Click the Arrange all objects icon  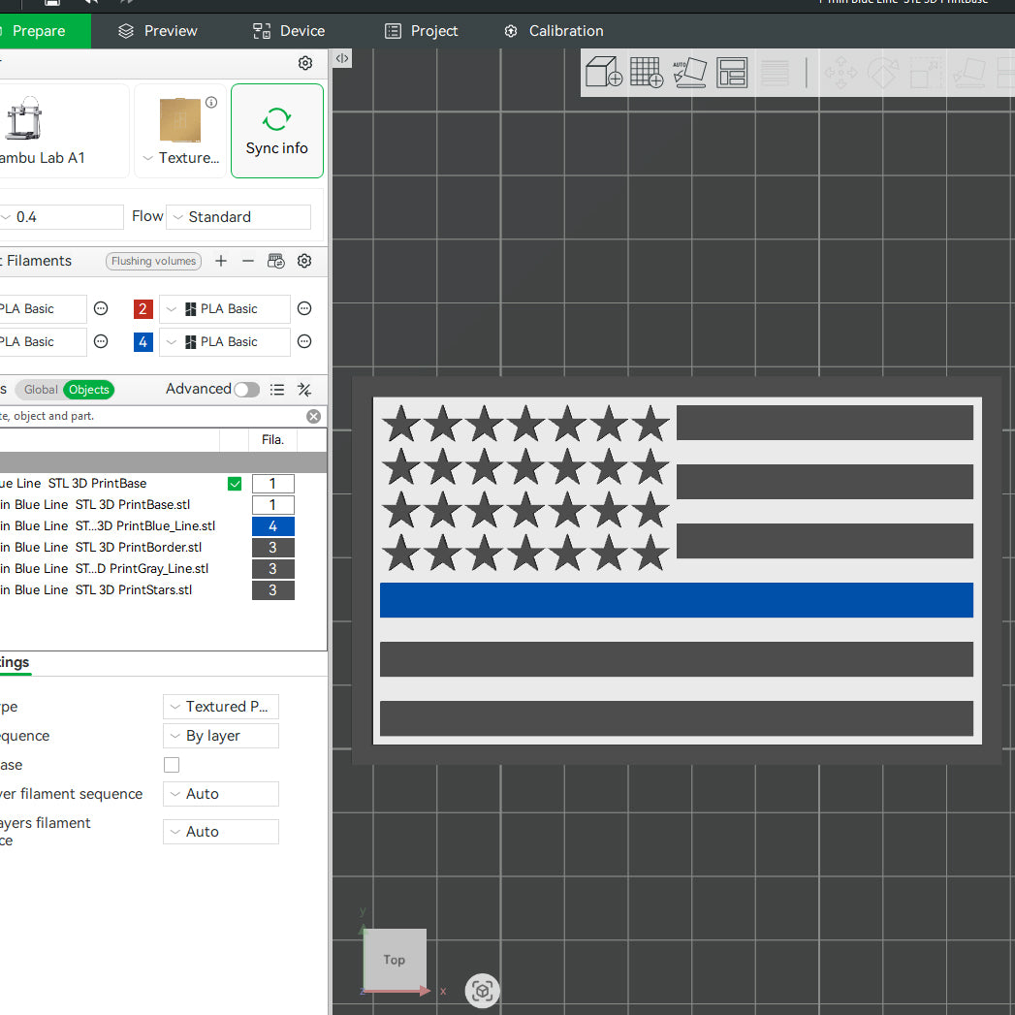pos(732,73)
